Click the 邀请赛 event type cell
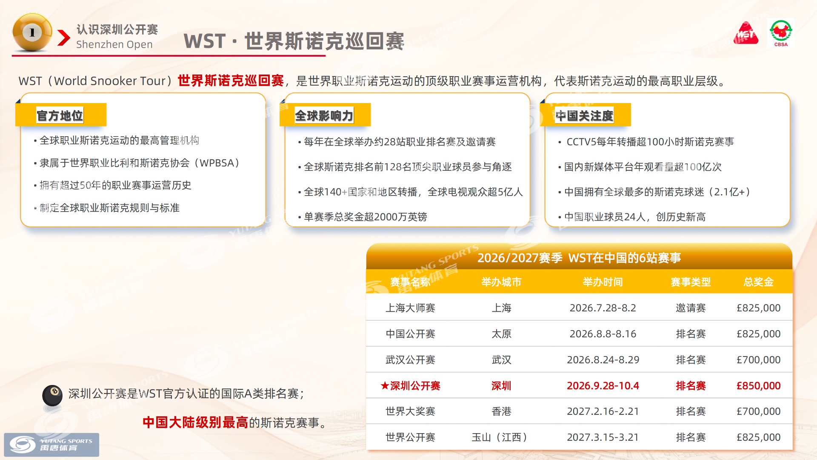 (691, 308)
